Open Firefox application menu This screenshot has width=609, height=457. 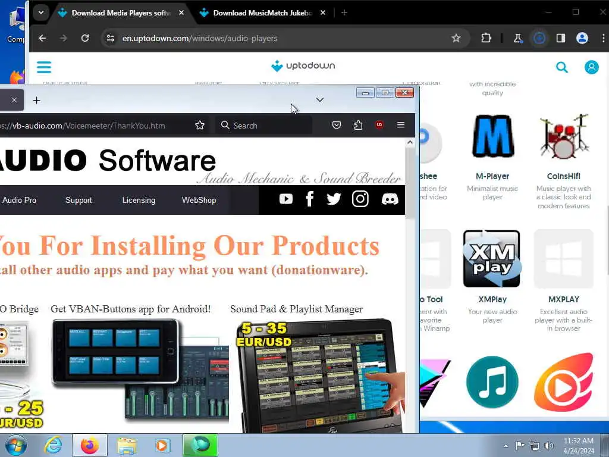(401, 125)
